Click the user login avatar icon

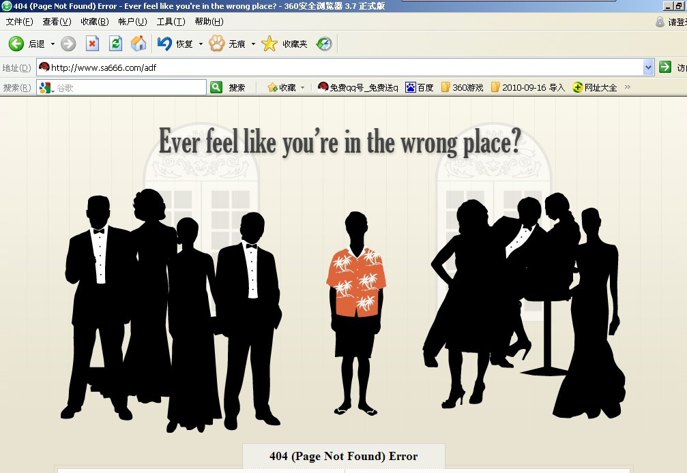point(660,22)
